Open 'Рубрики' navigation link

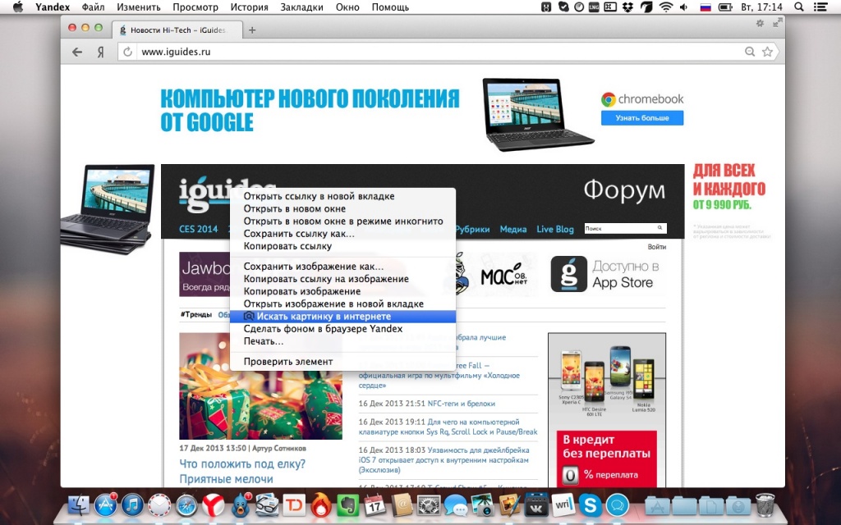pos(472,229)
